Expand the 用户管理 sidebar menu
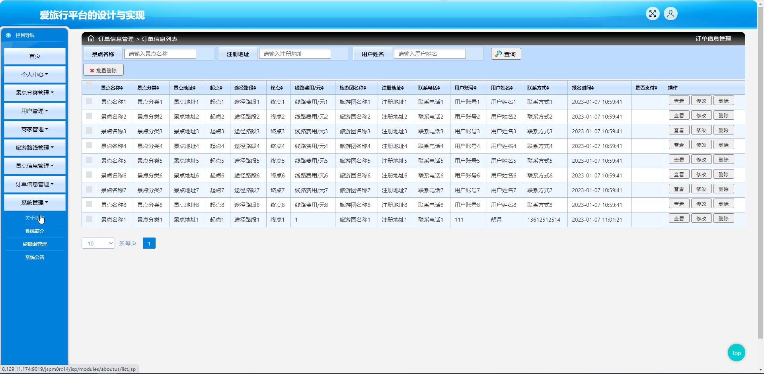Image resolution: width=764 pixels, height=374 pixels. [x=35, y=111]
